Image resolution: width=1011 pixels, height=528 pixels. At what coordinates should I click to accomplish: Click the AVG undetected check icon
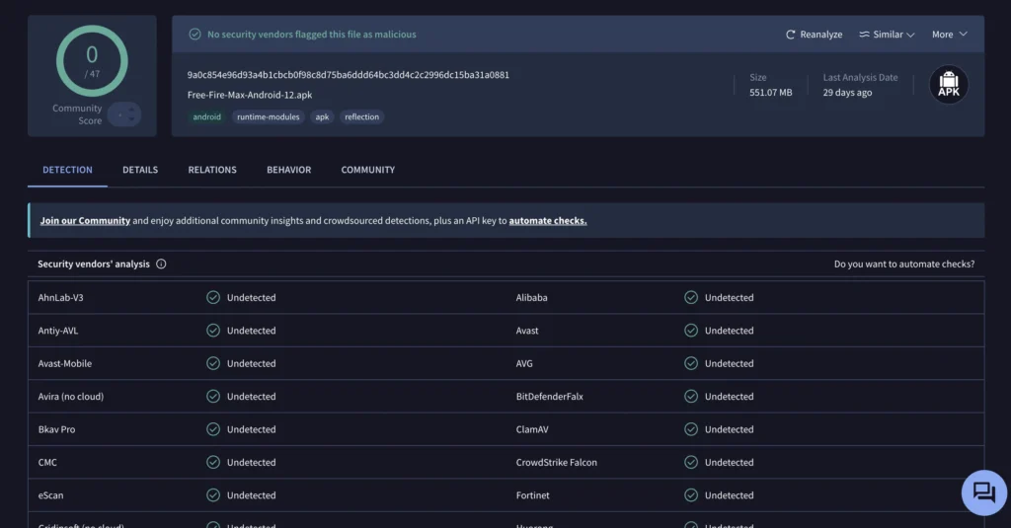pyautogui.click(x=690, y=363)
